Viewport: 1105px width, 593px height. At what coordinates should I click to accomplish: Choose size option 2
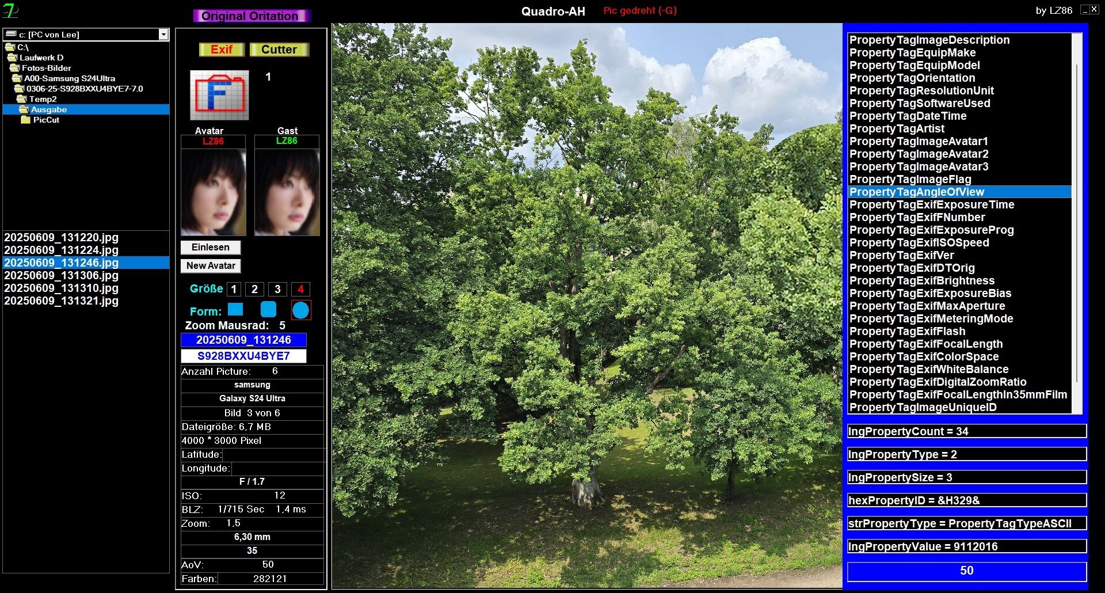pyautogui.click(x=254, y=289)
